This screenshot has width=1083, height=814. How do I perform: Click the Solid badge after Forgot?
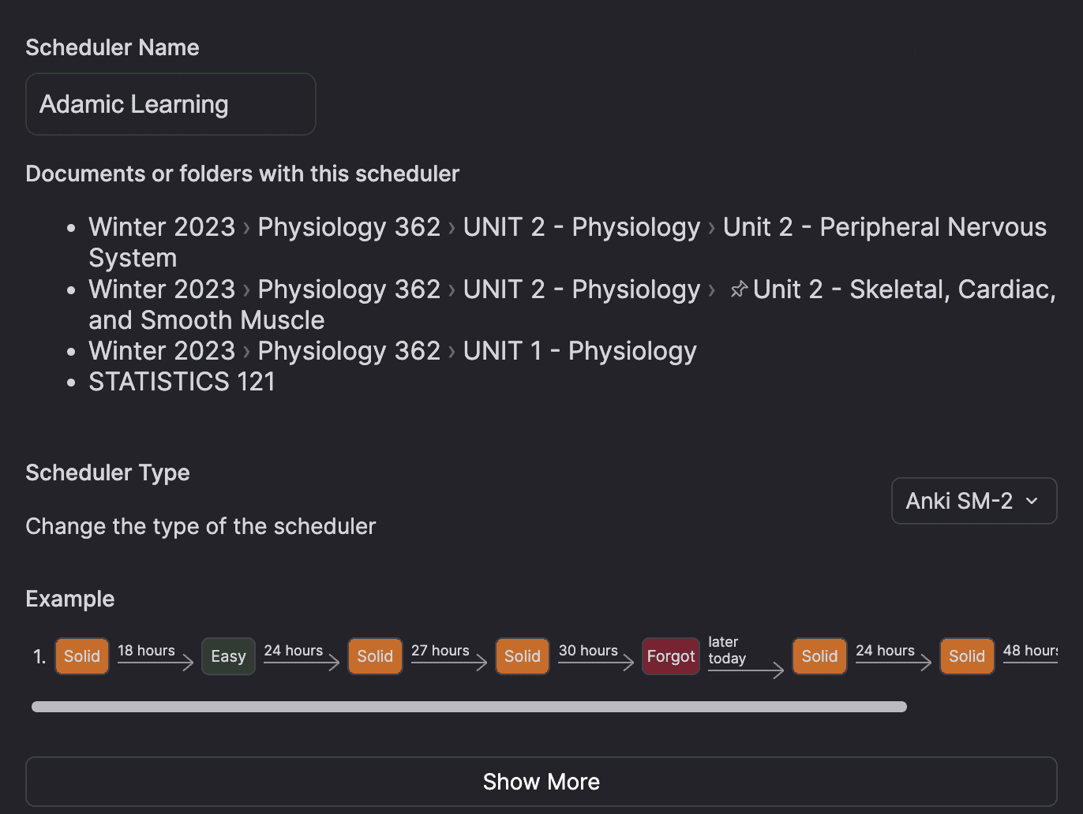pos(819,656)
